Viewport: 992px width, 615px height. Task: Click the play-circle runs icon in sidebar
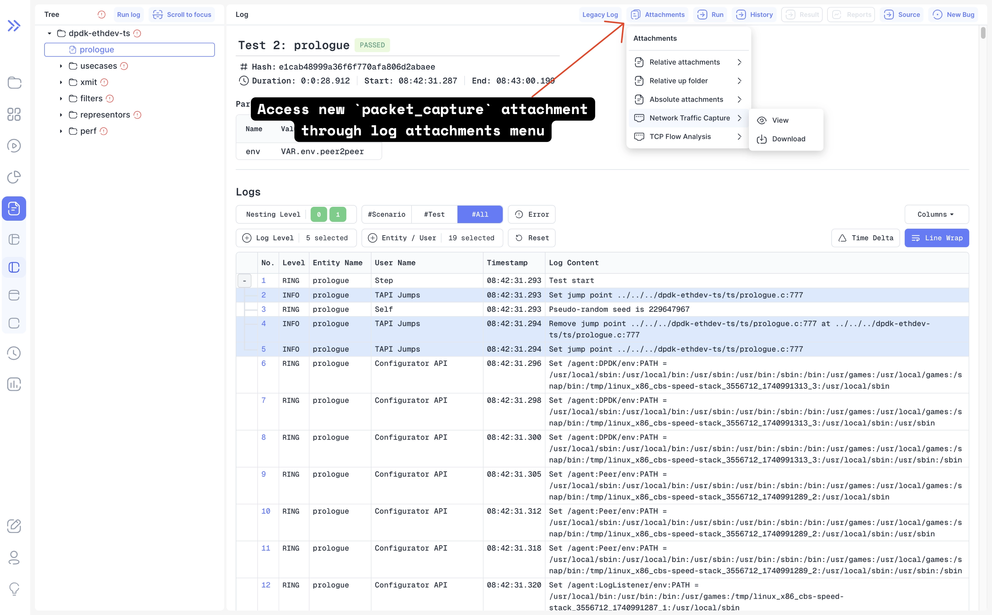(x=14, y=146)
